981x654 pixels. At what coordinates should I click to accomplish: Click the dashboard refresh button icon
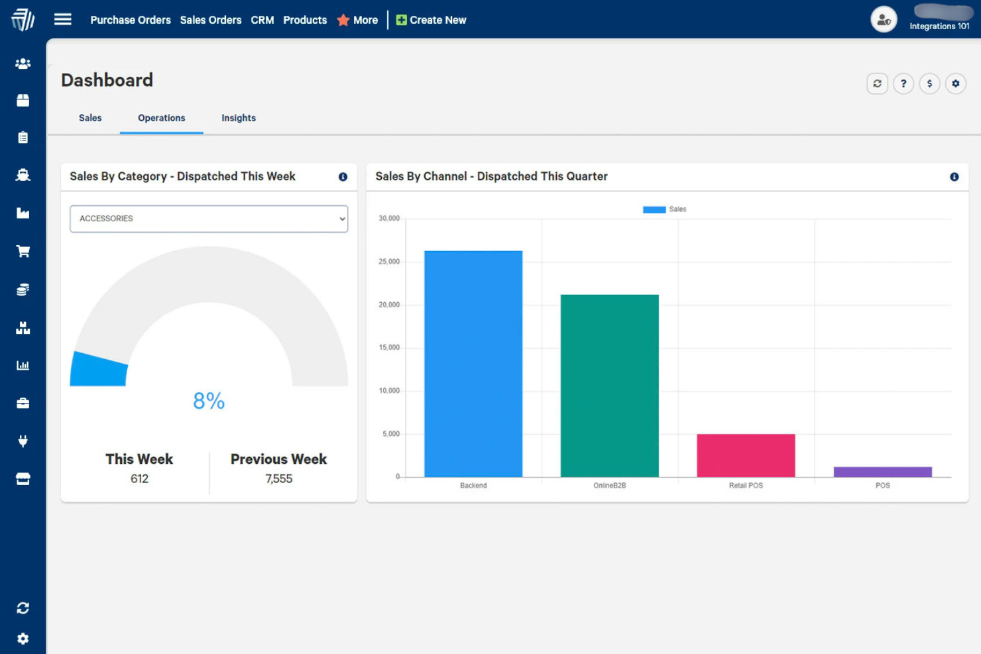[x=877, y=83]
